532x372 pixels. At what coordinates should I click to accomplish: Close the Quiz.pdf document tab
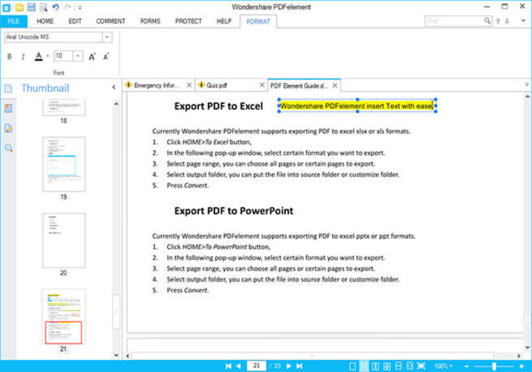(x=262, y=85)
